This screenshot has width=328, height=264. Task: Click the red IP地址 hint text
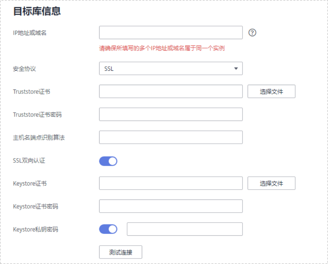162,48
